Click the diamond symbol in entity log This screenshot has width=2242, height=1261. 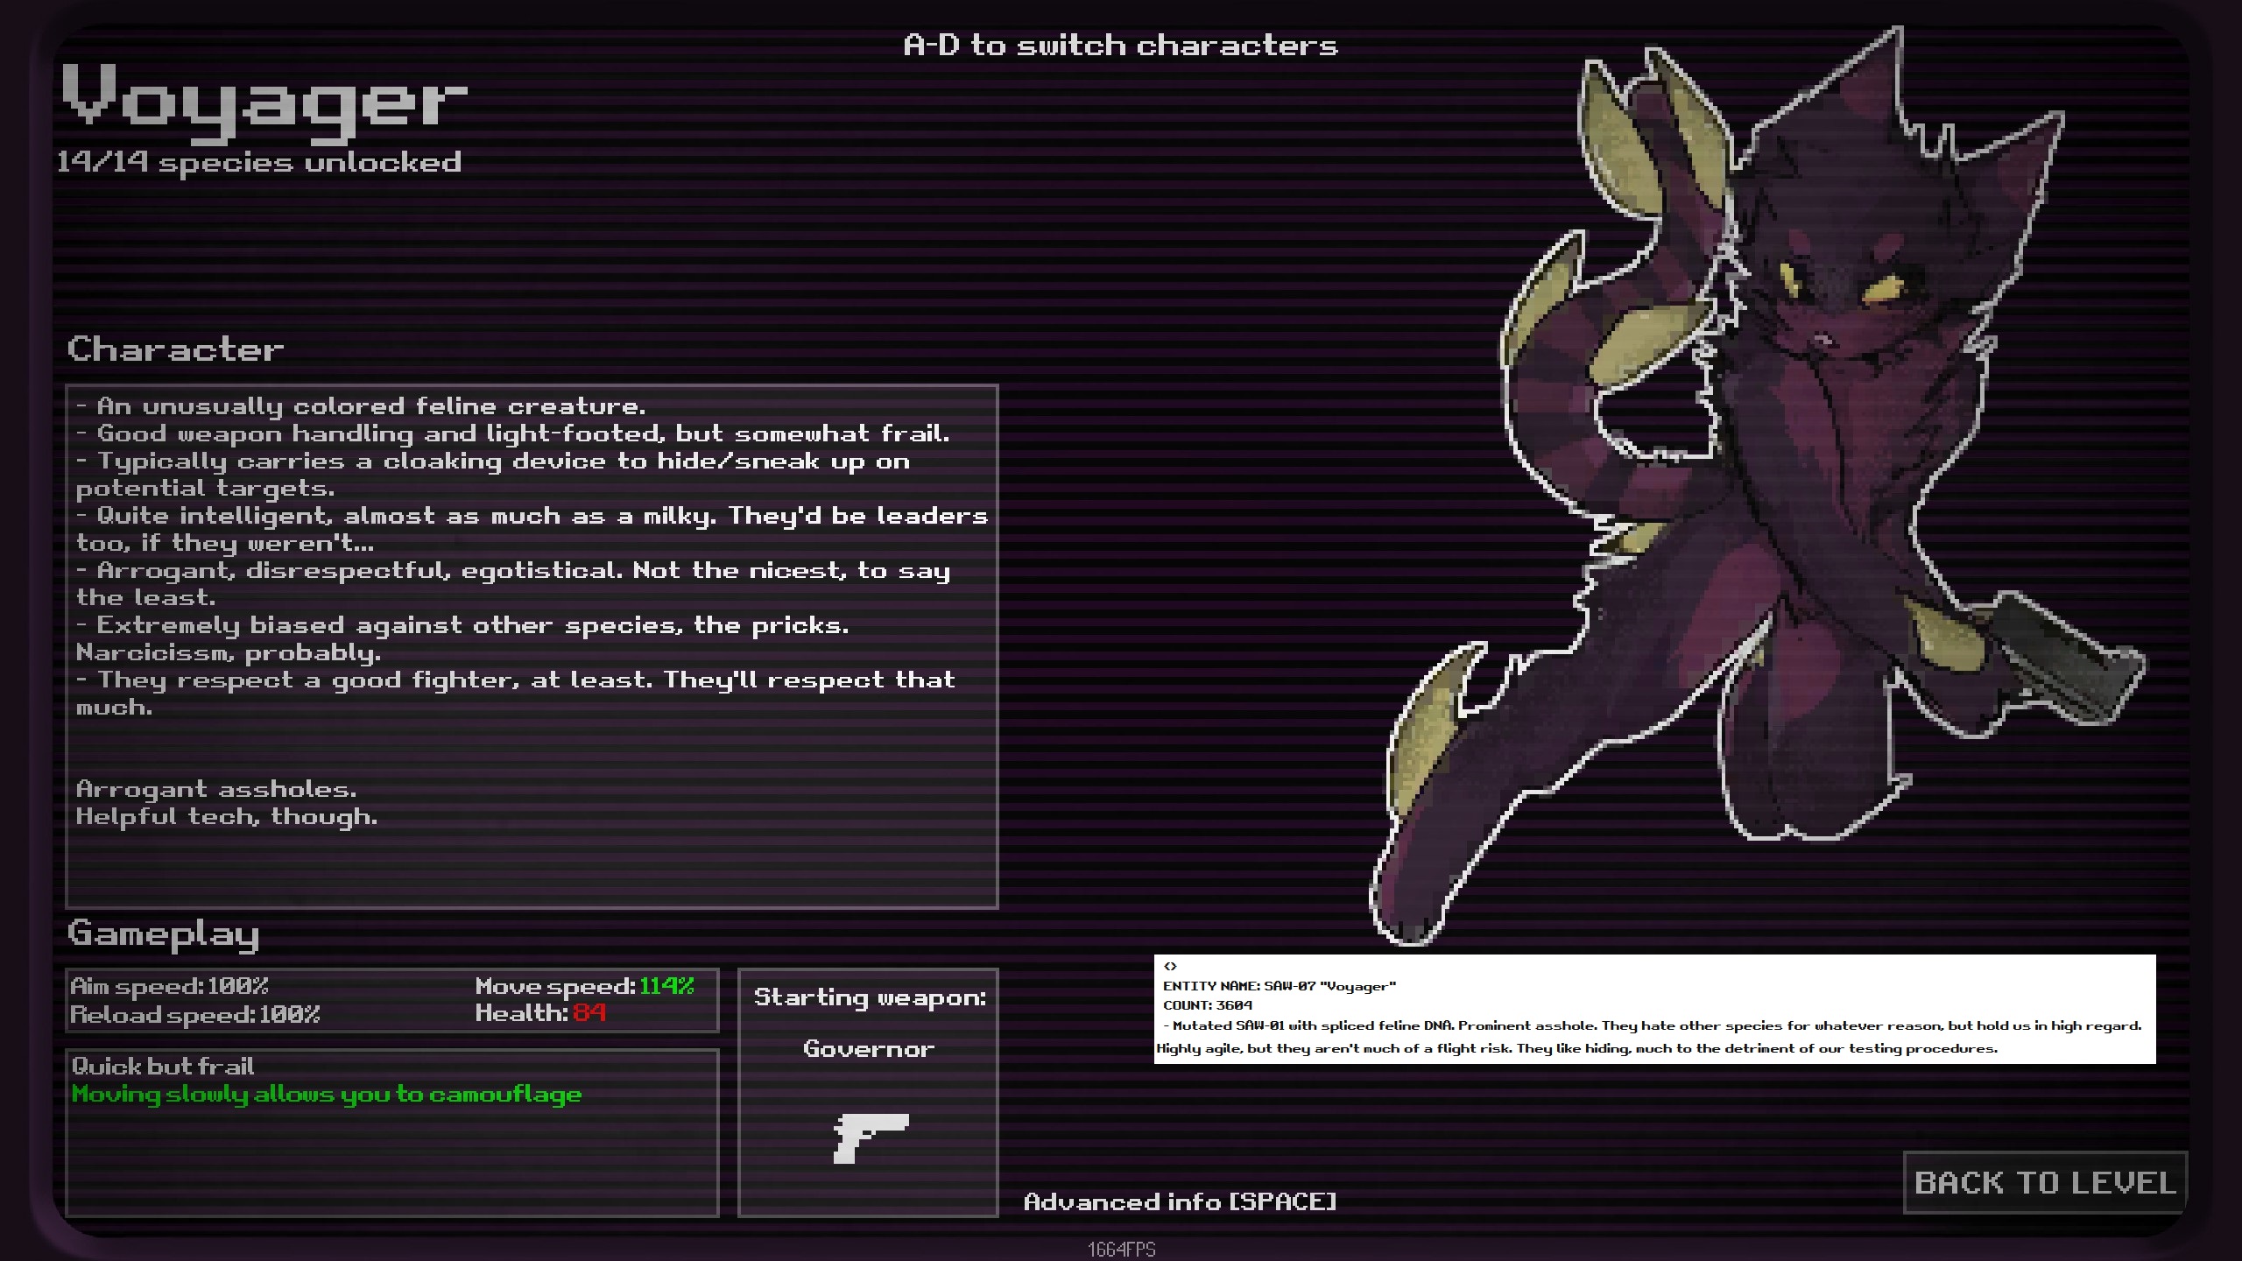[x=1170, y=966]
